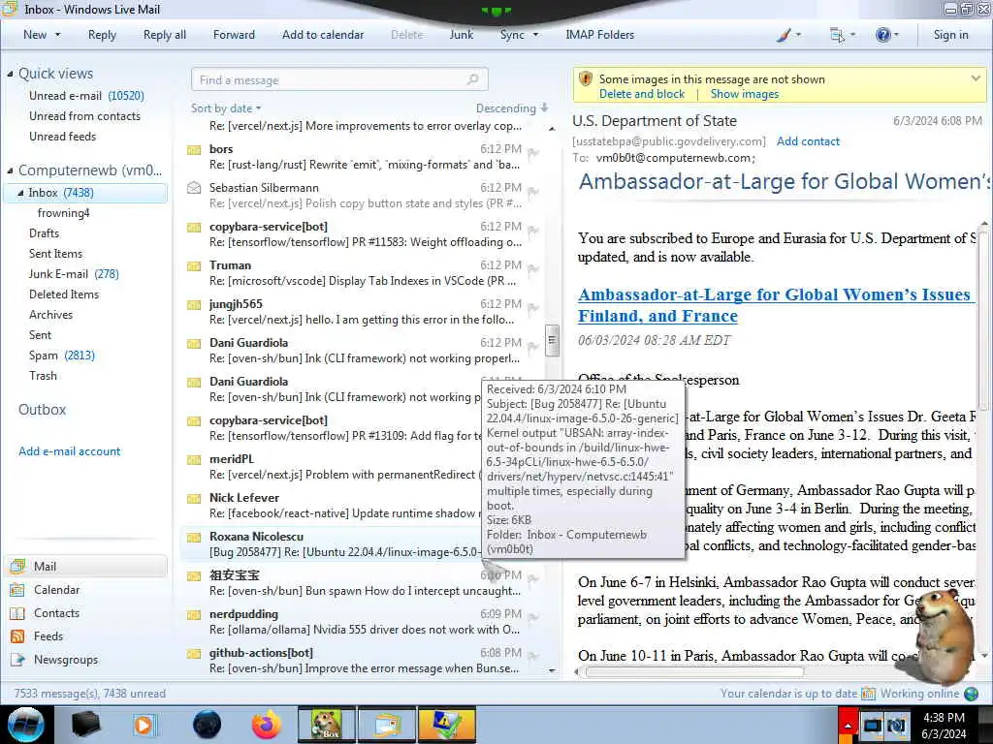Viewport: 993px width, 744px height.
Task: Collapse the Quick views section
Action: 10,74
